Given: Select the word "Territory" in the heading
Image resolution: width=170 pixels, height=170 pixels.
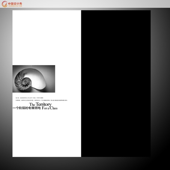Looking at the screenshot, I should point(43,104).
